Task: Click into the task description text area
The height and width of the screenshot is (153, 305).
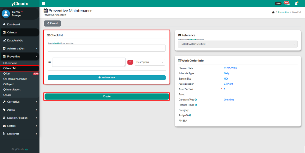Action: (x=89, y=62)
